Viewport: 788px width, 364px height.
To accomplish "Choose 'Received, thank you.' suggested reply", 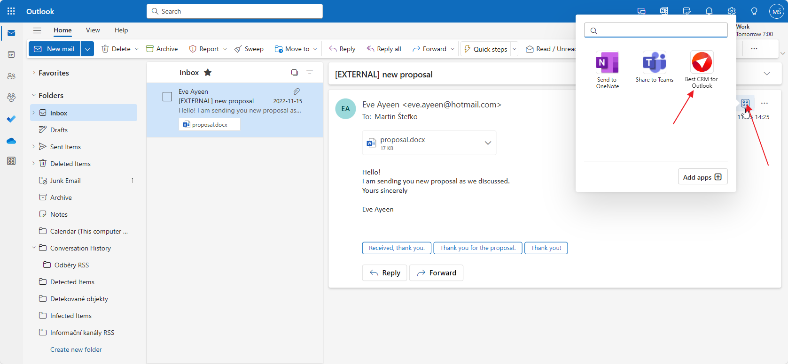I will [x=397, y=248].
